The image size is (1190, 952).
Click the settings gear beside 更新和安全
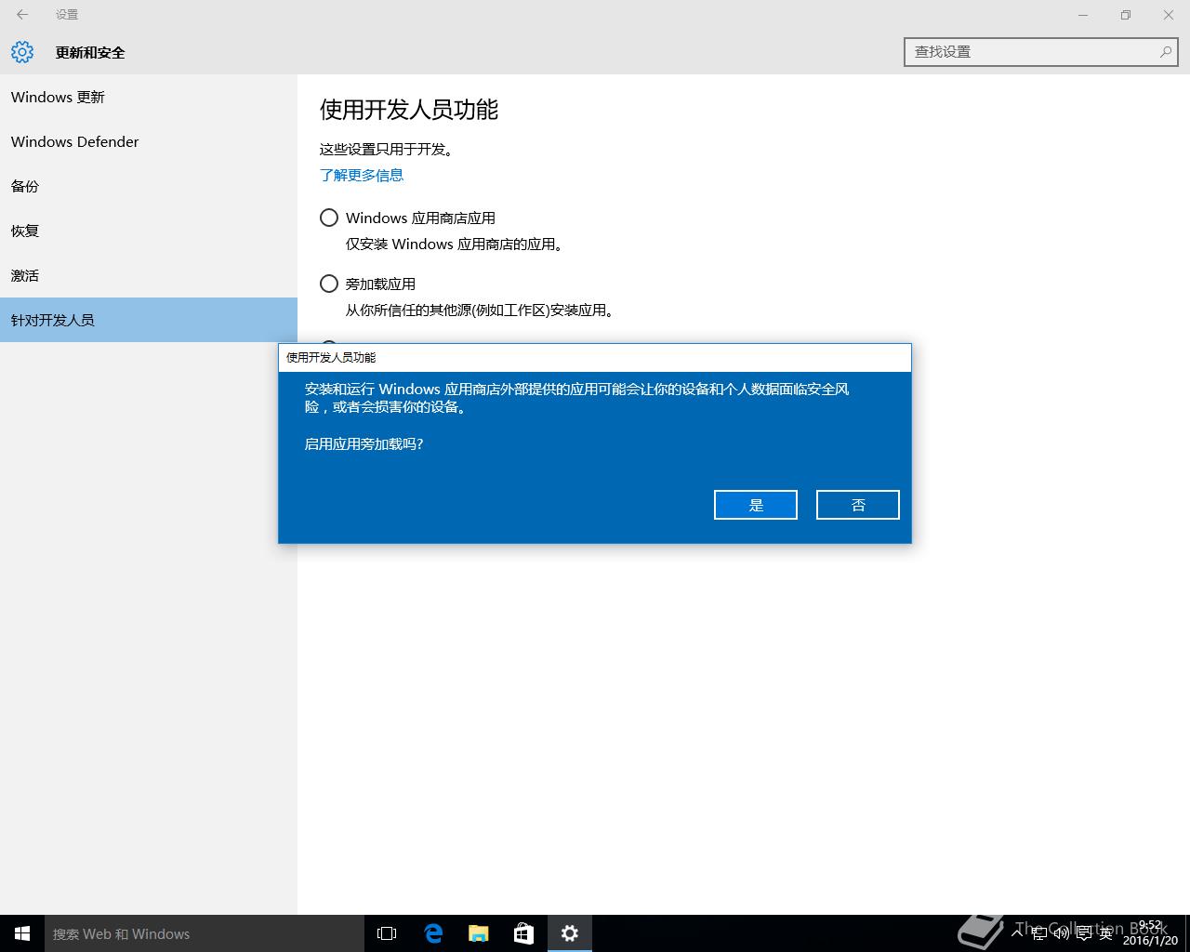[22, 52]
